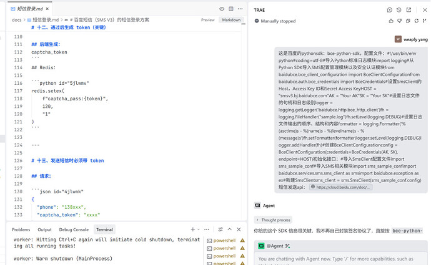
Task: Open chat history clock icon
Action: [x=399, y=10]
